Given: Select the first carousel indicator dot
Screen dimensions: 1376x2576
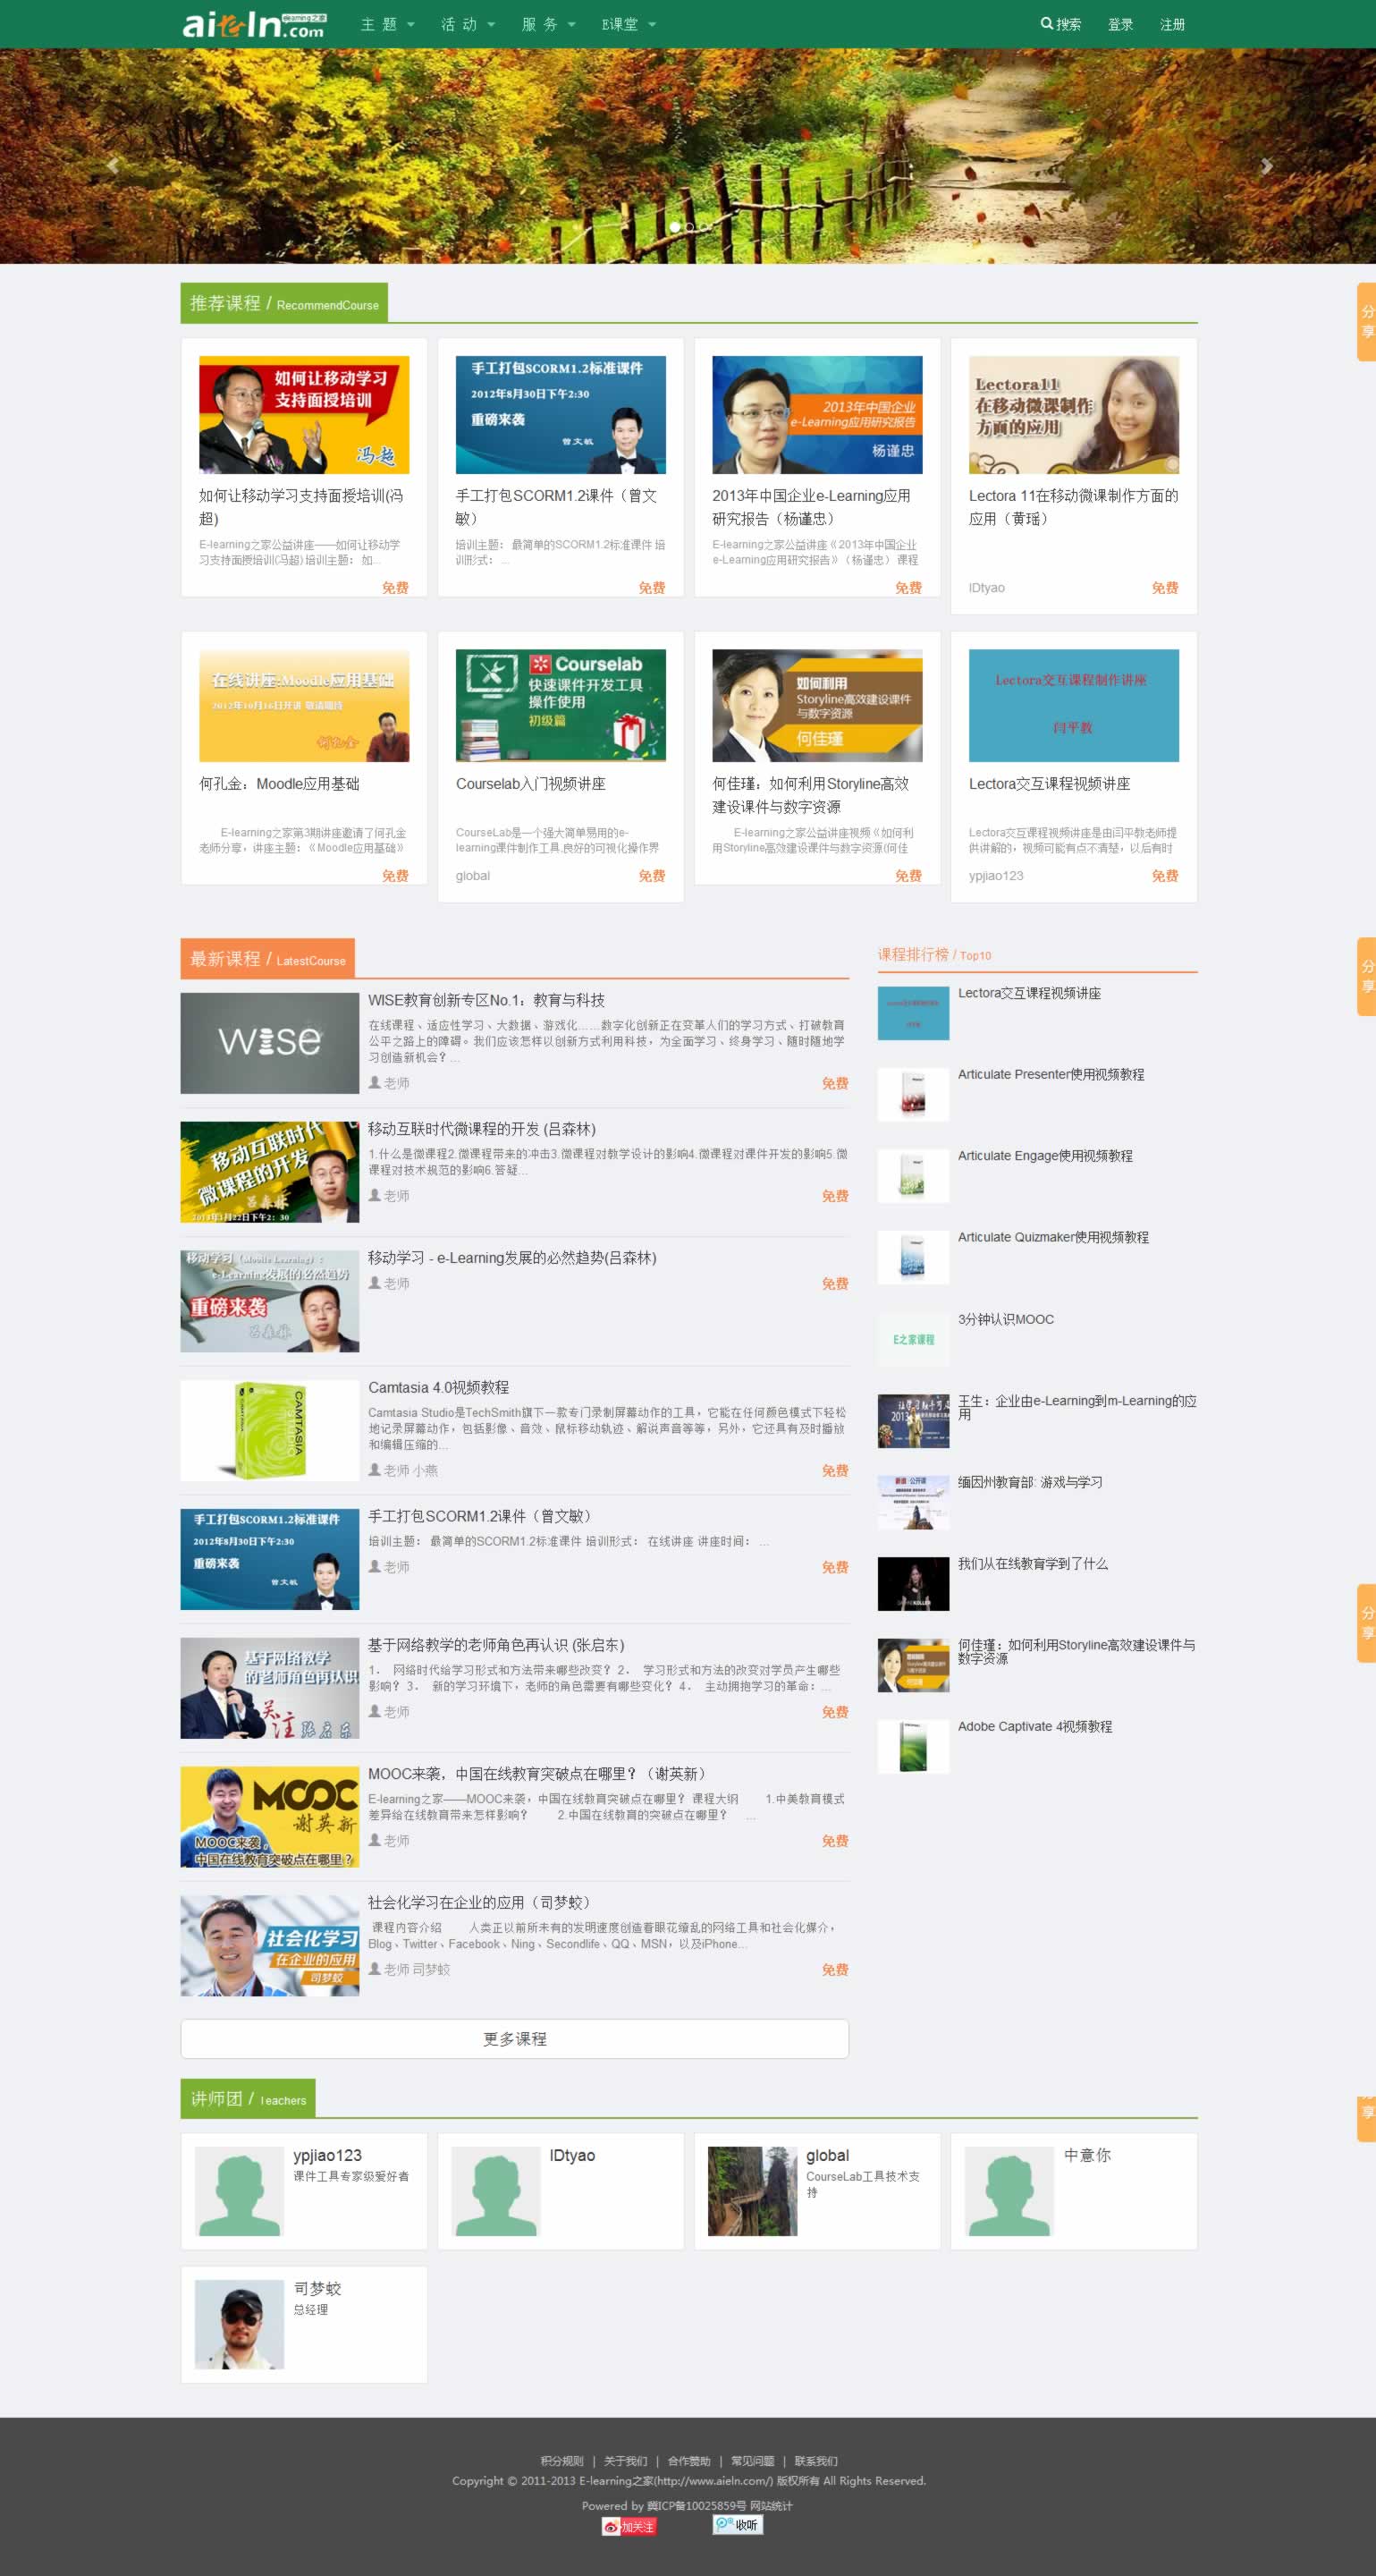Looking at the screenshot, I should pyautogui.click(x=676, y=227).
